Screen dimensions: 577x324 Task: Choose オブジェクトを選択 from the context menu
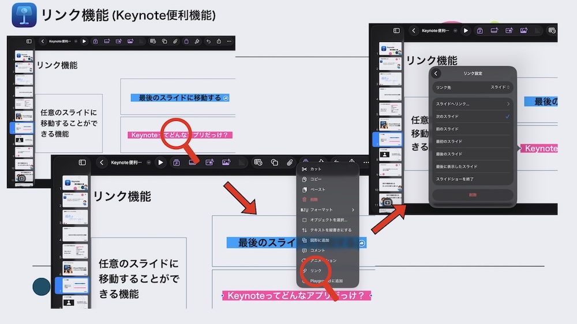(328, 220)
